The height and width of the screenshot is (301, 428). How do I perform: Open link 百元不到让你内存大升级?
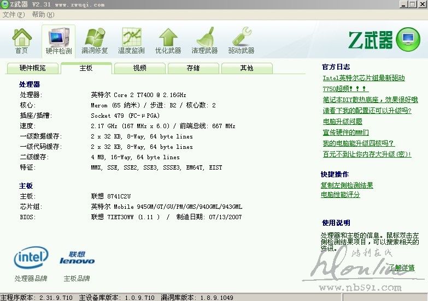click(x=367, y=154)
